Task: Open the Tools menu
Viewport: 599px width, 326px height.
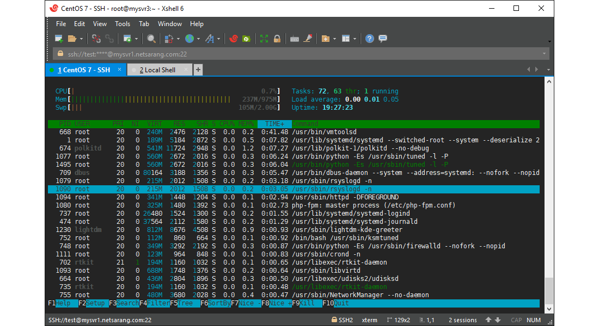Action: click(x=123, y=24)
